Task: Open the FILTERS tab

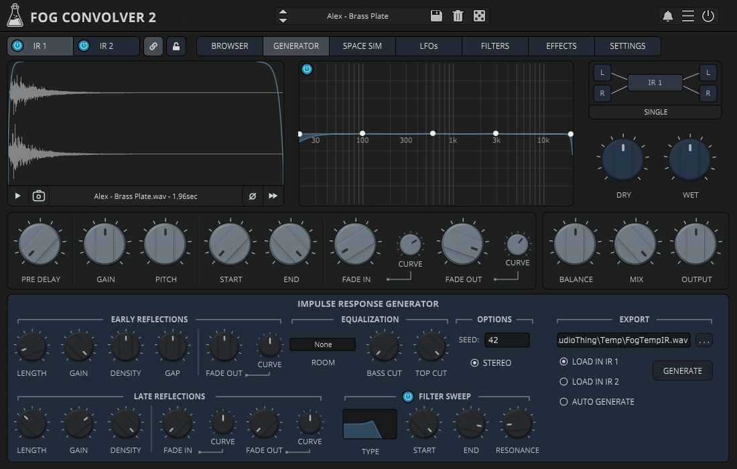Action: (494, 46)
